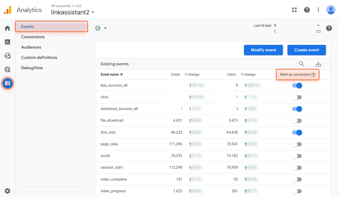Click the video_progress event name
This screenshot has width=339, height=197.
coord(113,191)
